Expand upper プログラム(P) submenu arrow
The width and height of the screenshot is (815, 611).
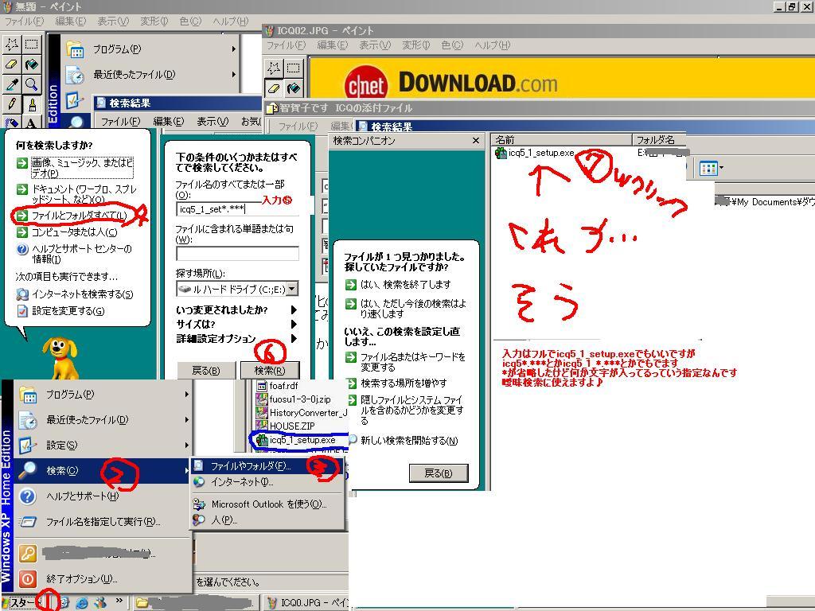233,49
